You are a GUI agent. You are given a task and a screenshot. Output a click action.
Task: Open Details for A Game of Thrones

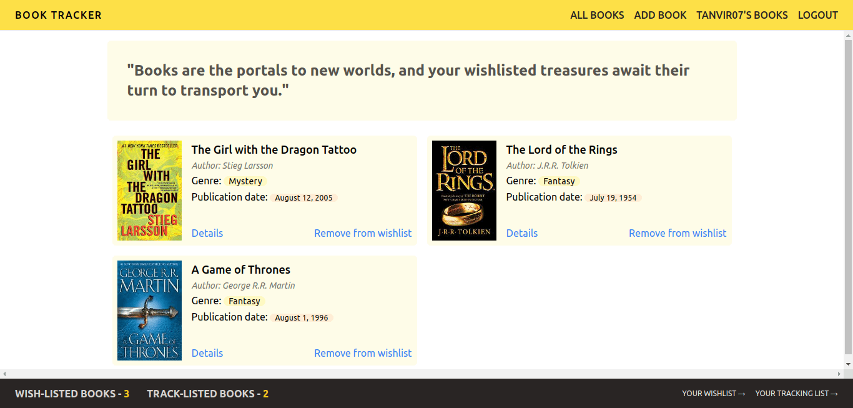(x=207, y=353)
